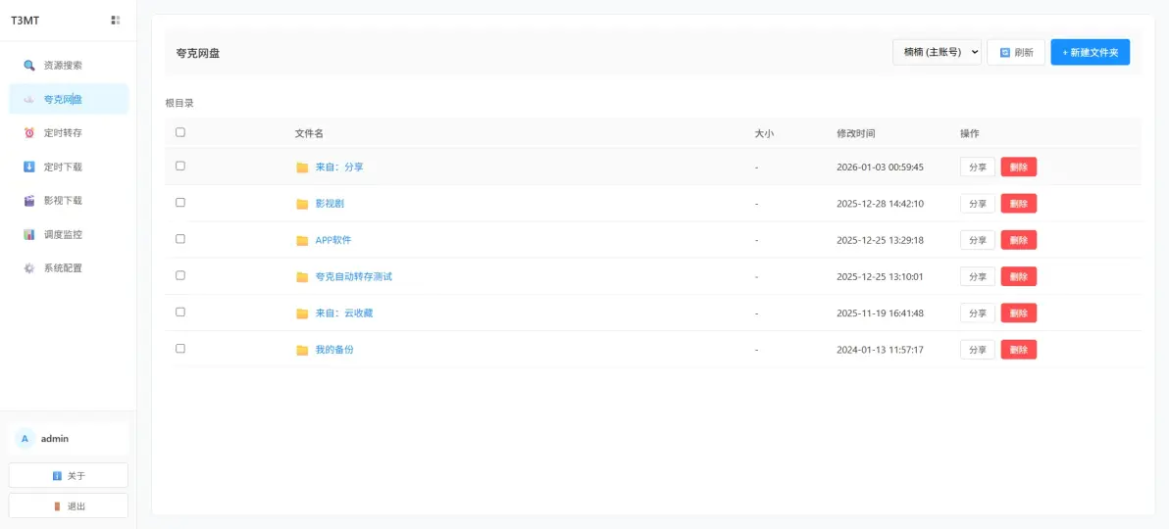Delete the 来自：云收藏 folder
The height and width of the screenshot is (529, 1169).
click(x=1018, y=313)
